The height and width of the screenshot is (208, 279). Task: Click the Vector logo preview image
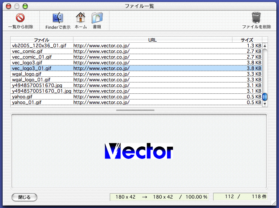tap(139, 151)
